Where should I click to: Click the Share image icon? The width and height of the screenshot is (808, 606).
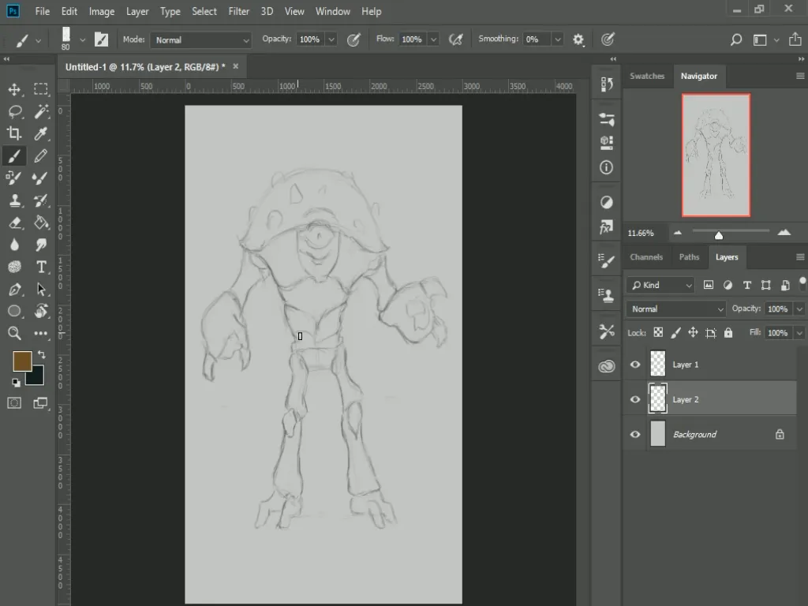(x=795, y=39)
